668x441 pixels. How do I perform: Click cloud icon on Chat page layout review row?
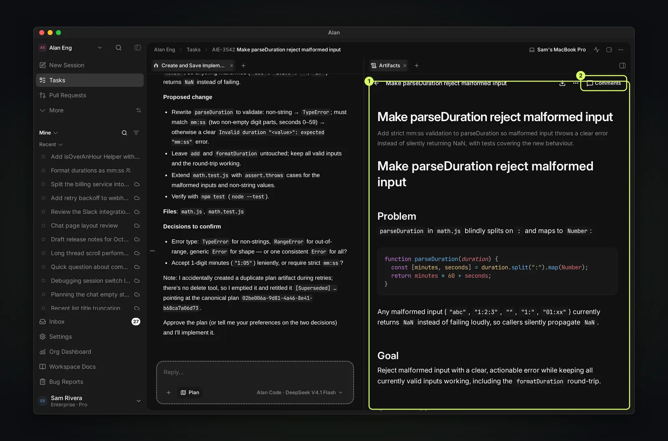pos(137,226)
